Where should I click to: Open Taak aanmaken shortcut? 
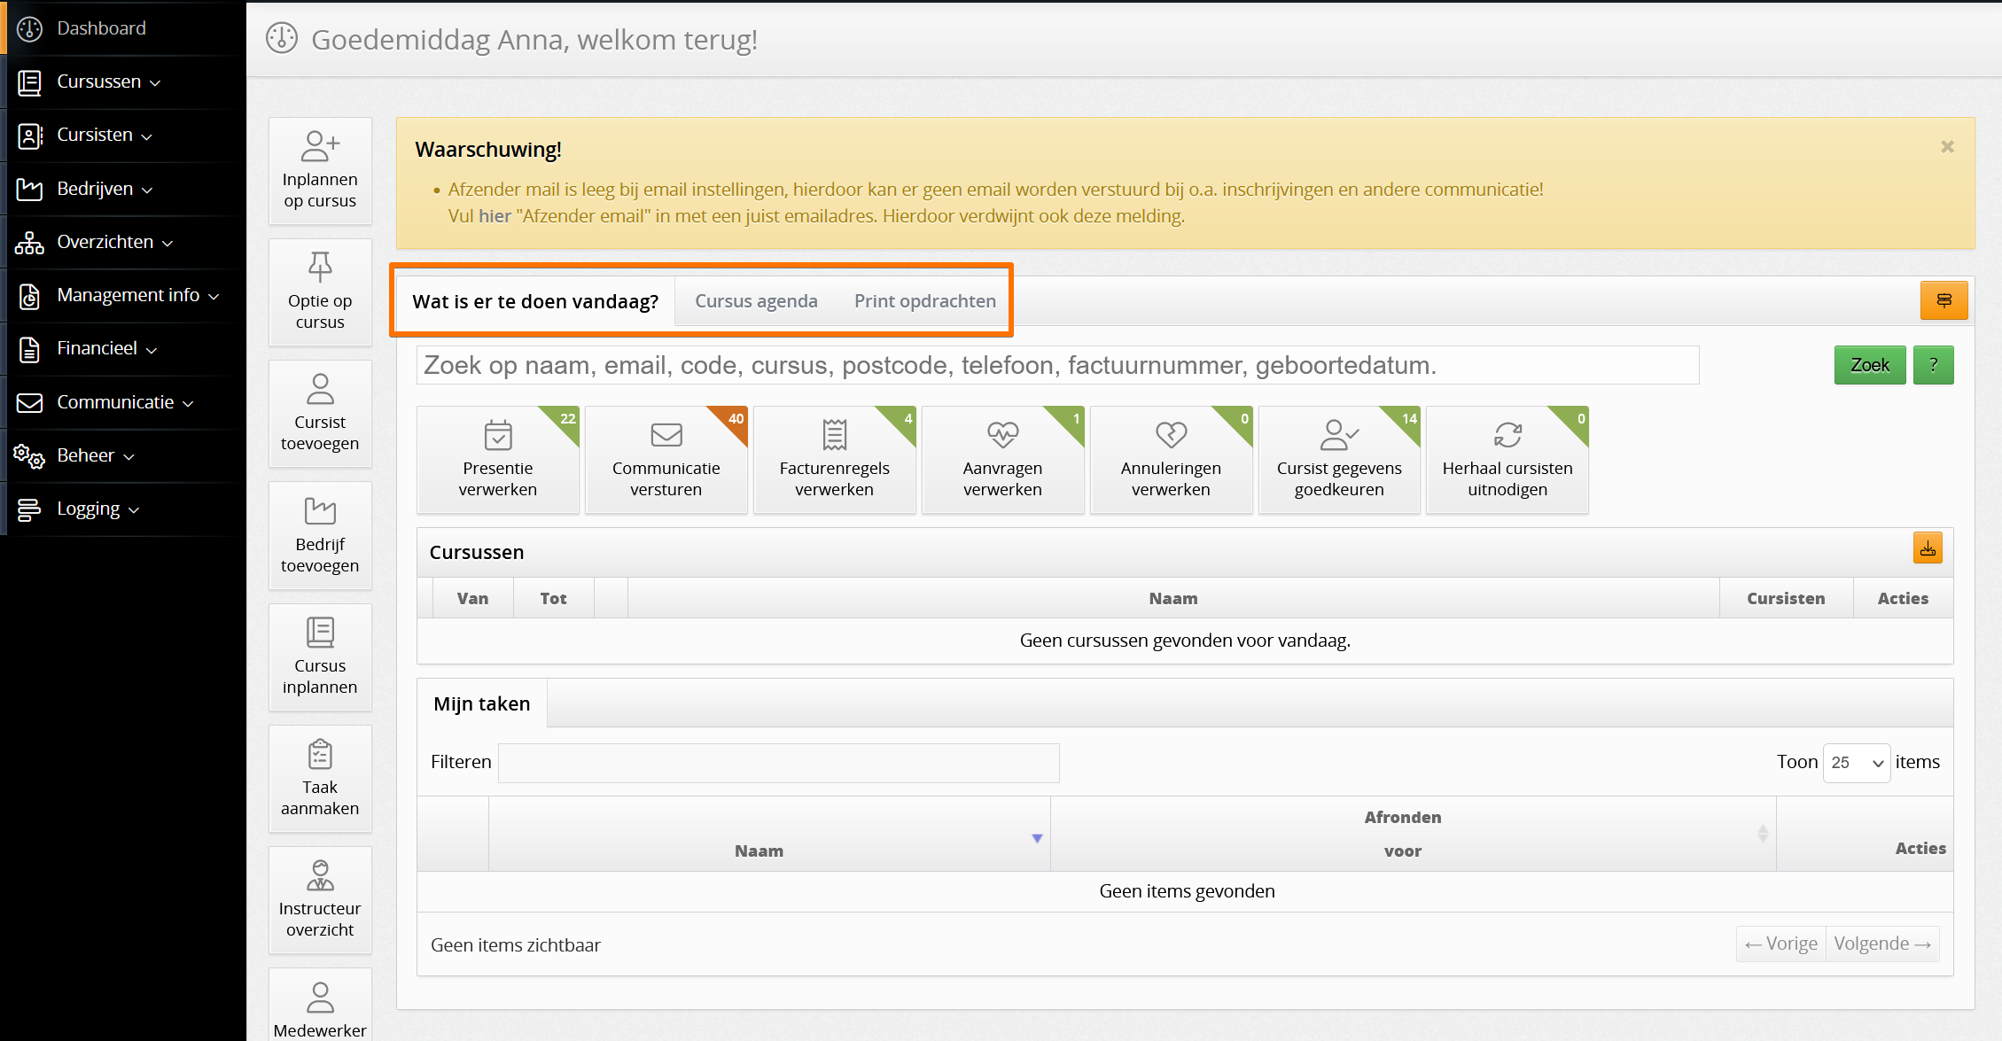click(320, 779)
